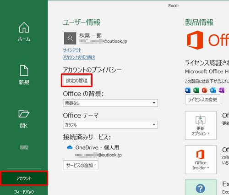
Task: Click the 接続済みサービス label
Action: pyautogui.click(x=87, y=137)
